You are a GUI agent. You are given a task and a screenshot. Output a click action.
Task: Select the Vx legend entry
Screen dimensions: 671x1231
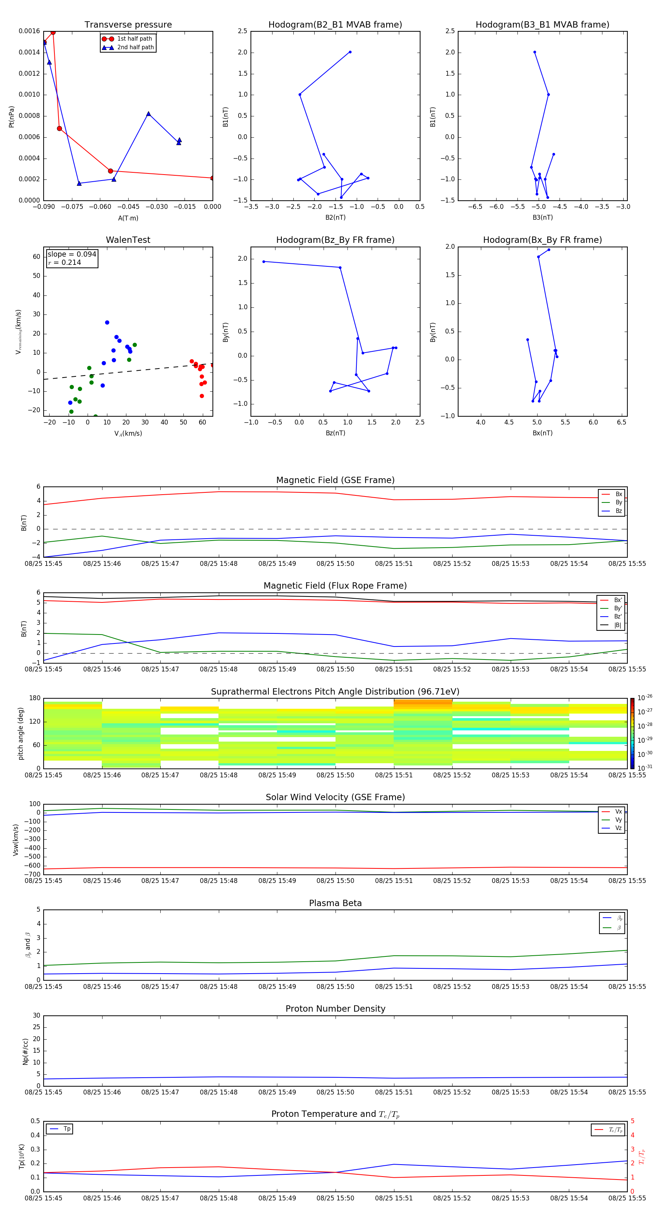(612, 811)
